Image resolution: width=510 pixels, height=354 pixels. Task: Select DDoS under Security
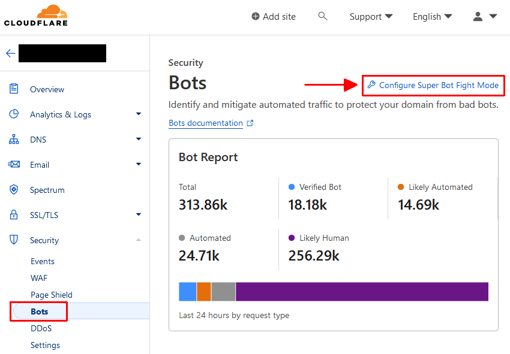[x=41, y=328]
